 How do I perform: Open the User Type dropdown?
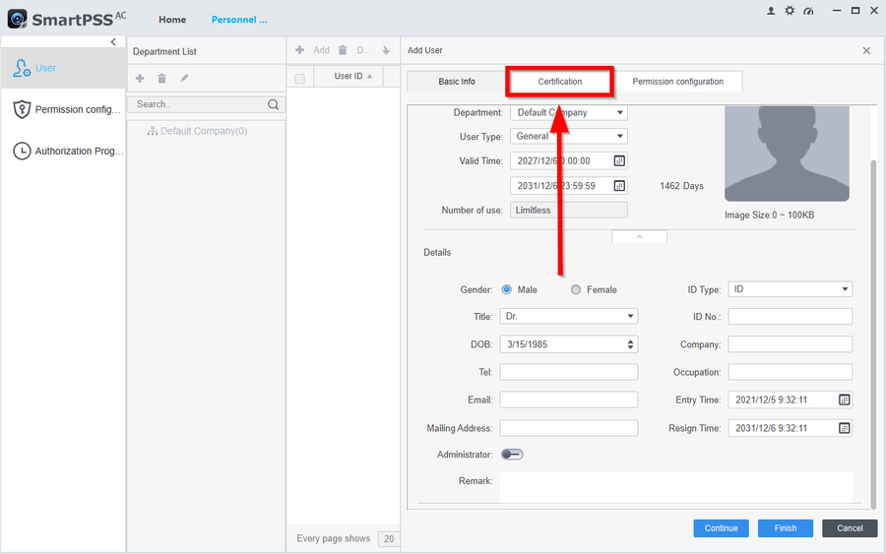568,137
